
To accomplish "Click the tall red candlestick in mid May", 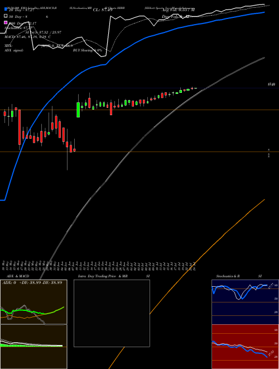I will click(x=20, y=127).
